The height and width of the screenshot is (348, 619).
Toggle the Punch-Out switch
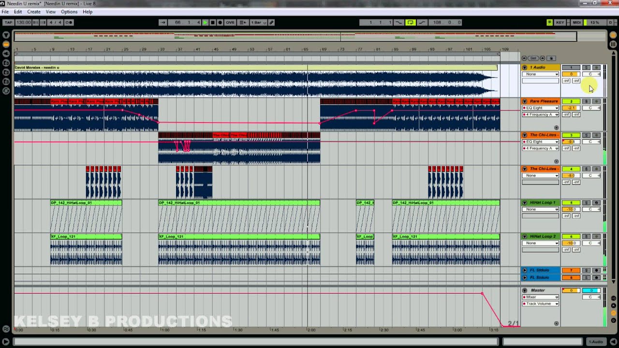[422, 22]
